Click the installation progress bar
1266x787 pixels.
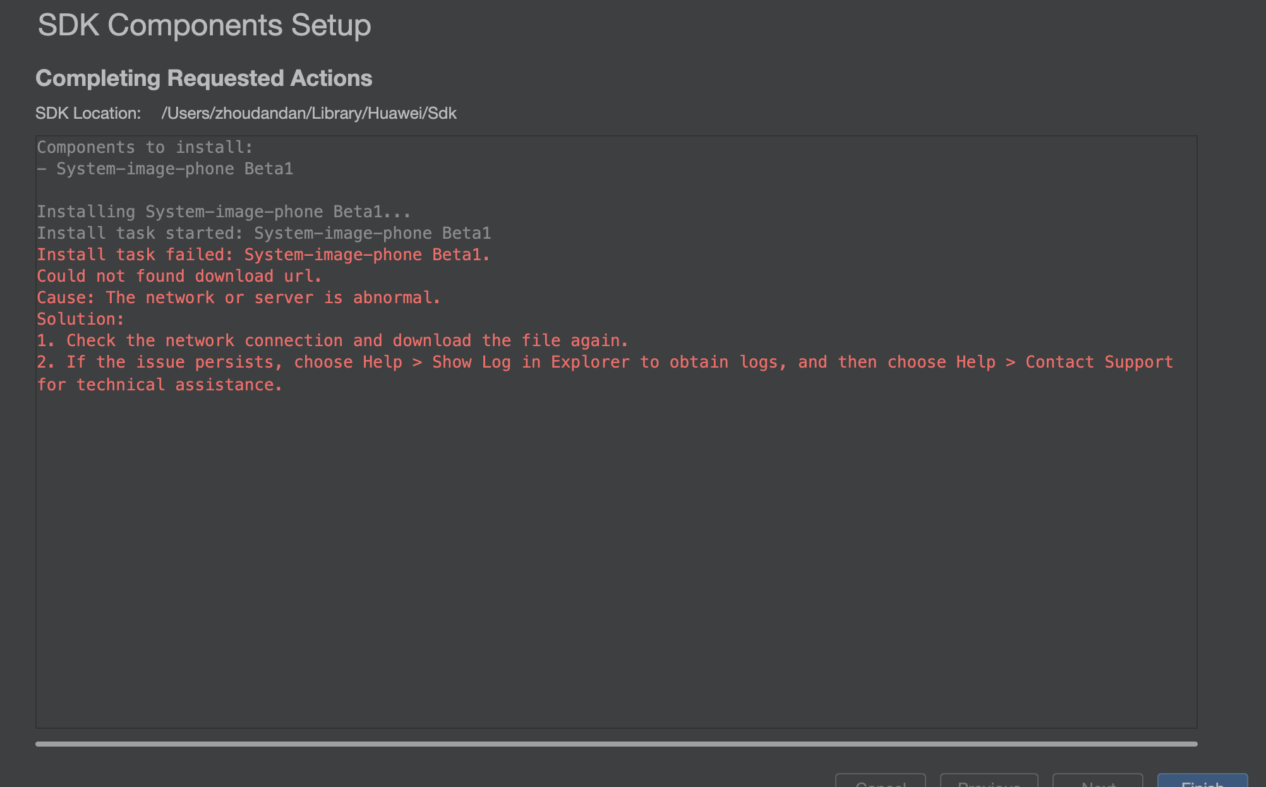pos(616,744)
